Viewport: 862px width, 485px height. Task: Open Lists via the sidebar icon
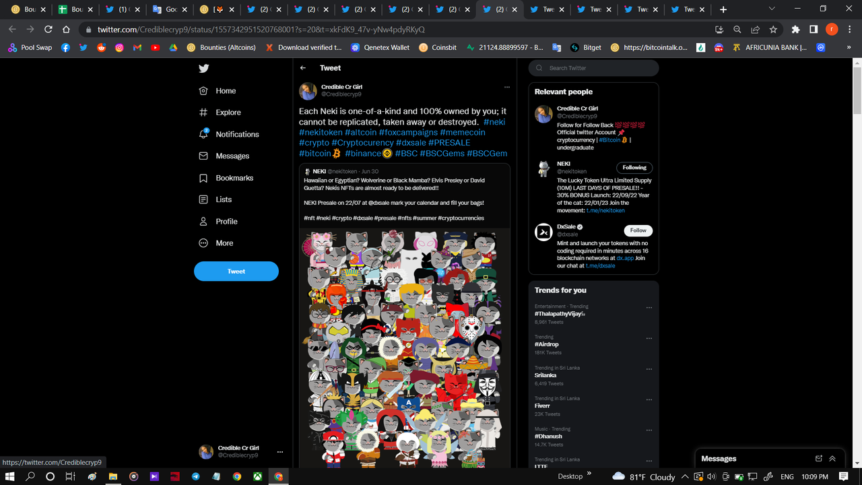(x=203, y=199)
